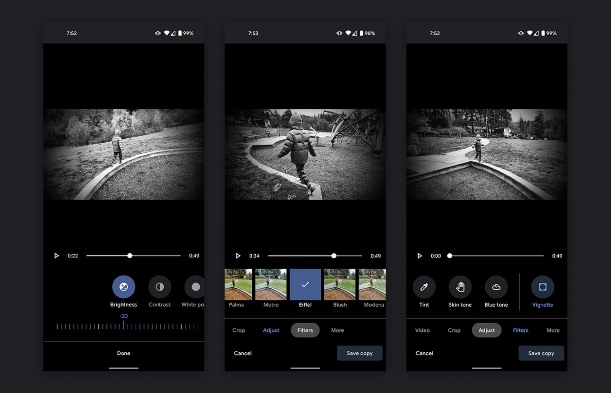The width and height of the screenshot is (611, 393).
Task: Open Crop tab in the right phone
Action: 454,330
